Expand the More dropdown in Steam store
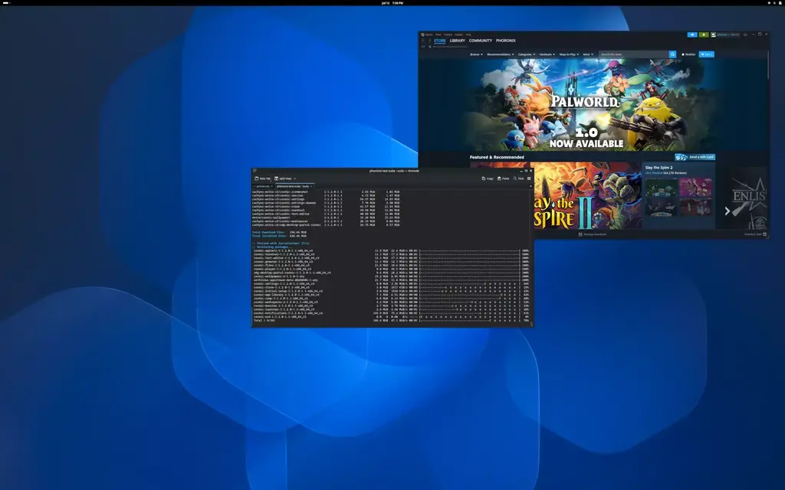 pos(588,54)
